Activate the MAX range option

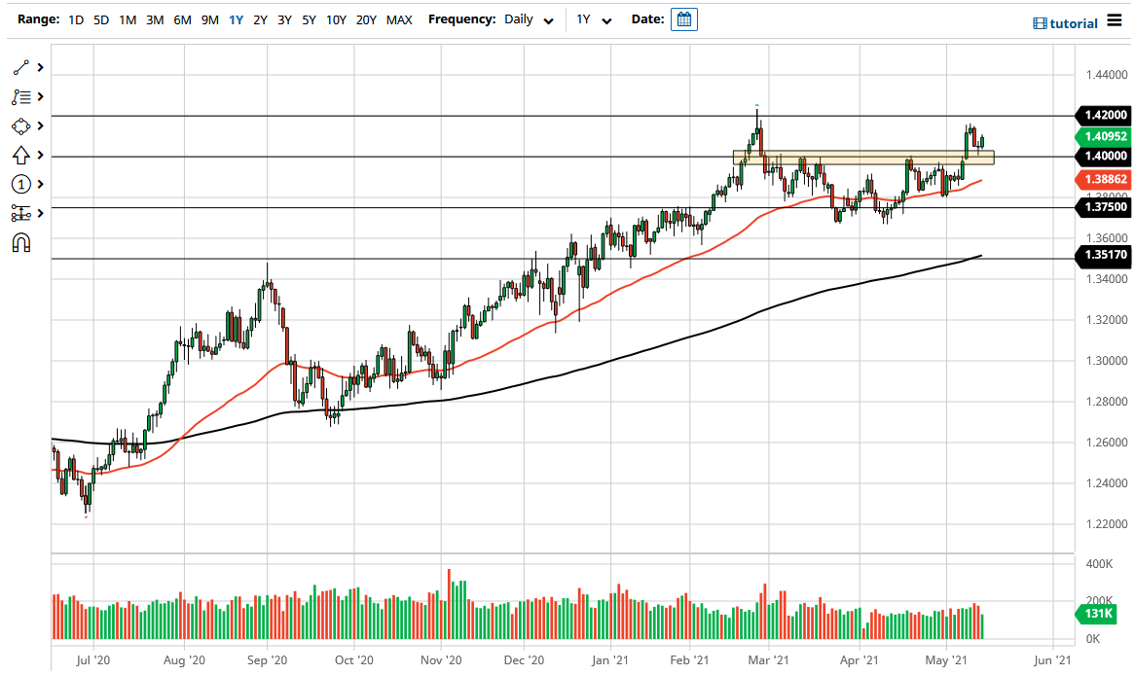[398, 18]
